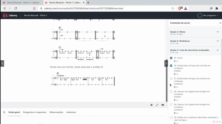Click the browser forward arrow
Viewport: 222px width, 124px height.
[10, 8]
